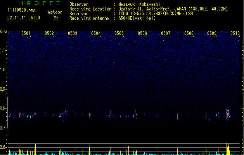Click the large meteor echo near 0510

click(x=228, y=115)
